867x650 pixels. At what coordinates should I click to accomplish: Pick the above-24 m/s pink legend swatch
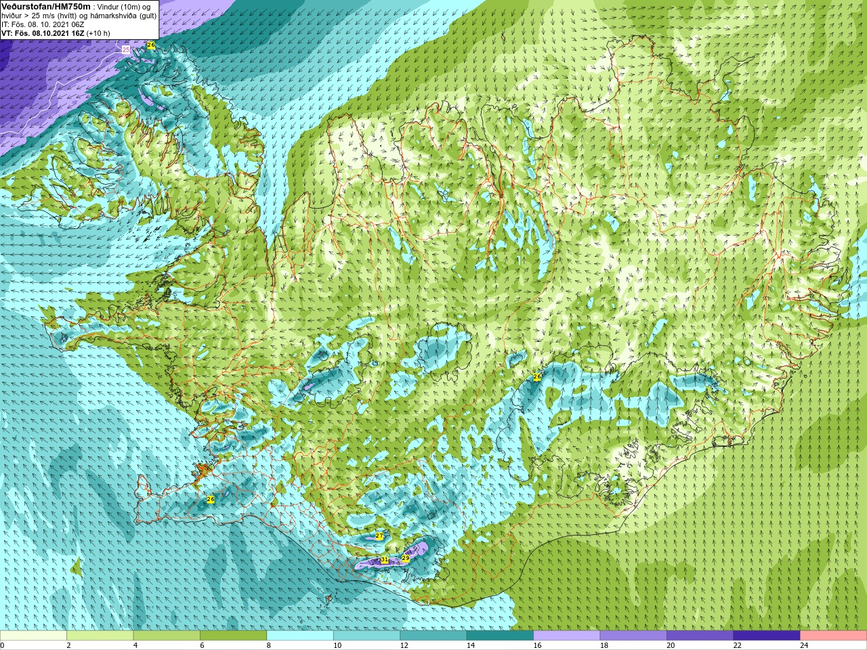click(x=834, y=636)
